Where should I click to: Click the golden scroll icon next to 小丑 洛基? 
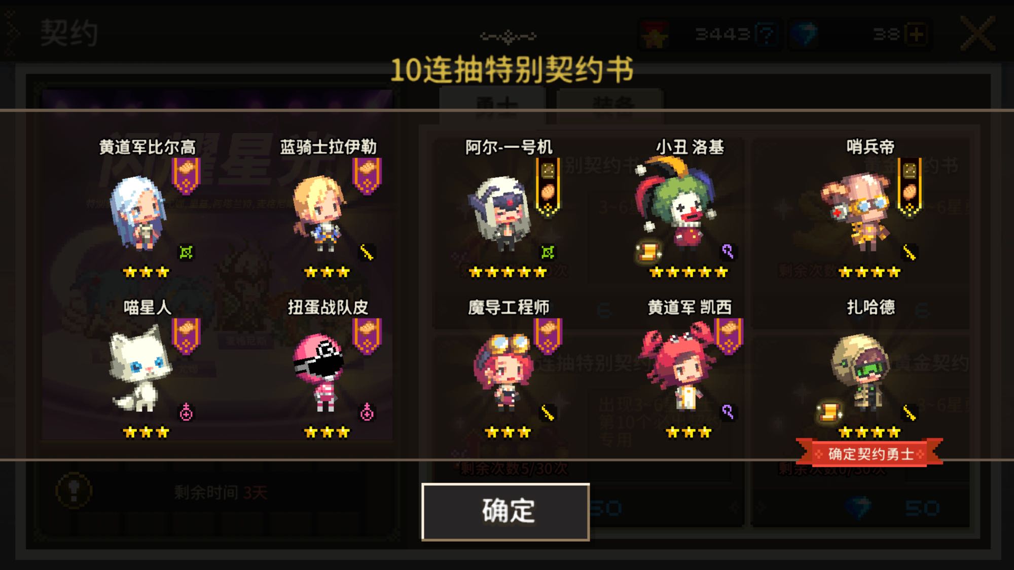[648, 252]
